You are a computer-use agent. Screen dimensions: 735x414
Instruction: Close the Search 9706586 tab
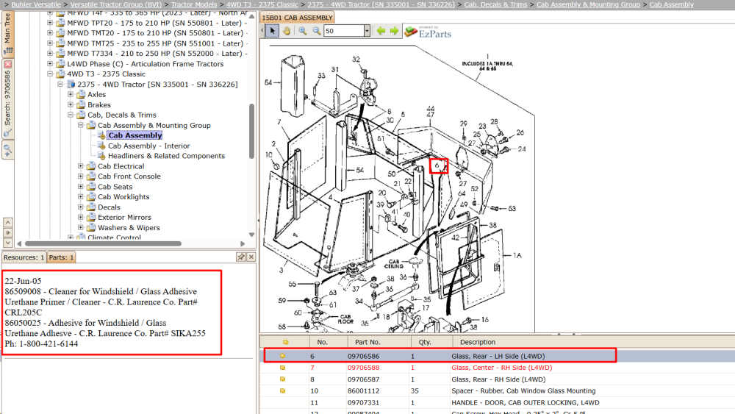coord(7,64)
